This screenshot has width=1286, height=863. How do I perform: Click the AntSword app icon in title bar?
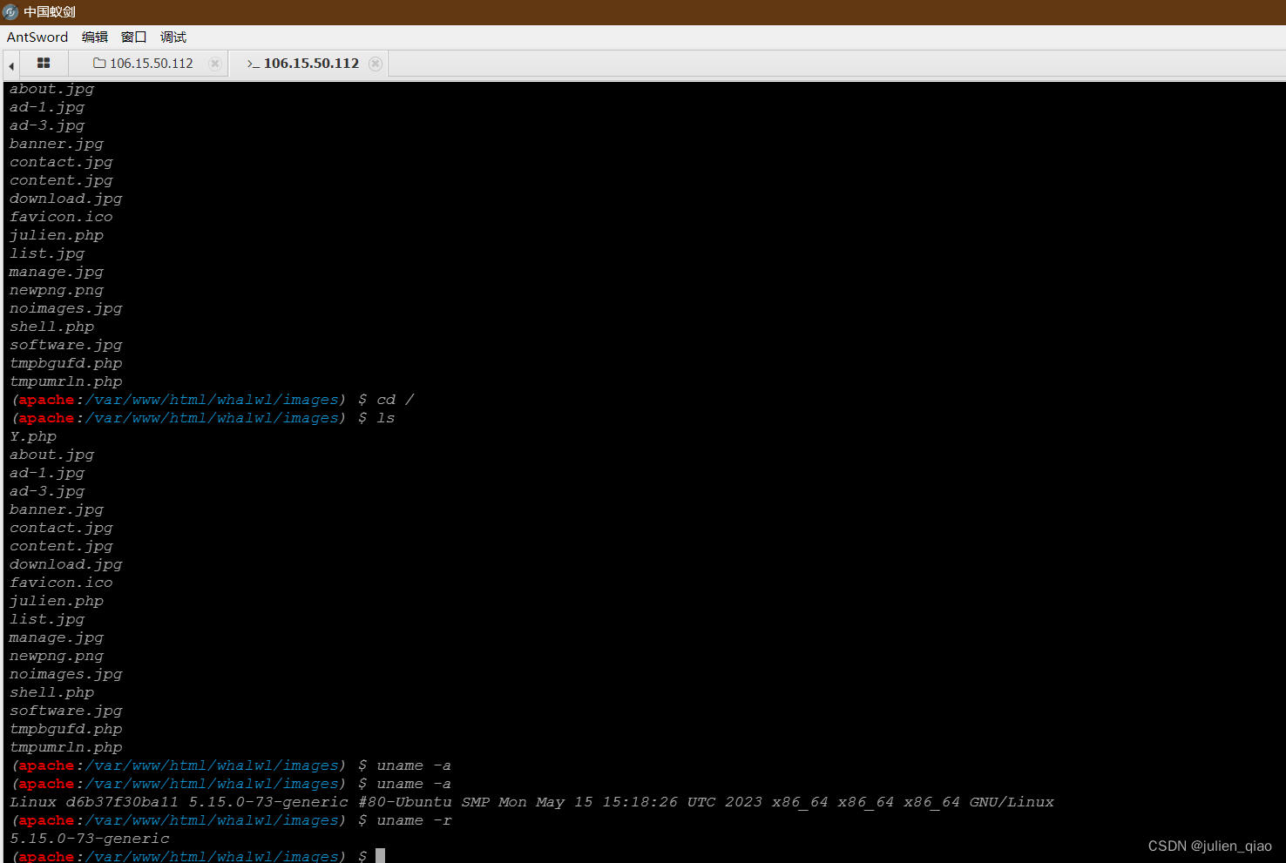(x=11, y=12)
